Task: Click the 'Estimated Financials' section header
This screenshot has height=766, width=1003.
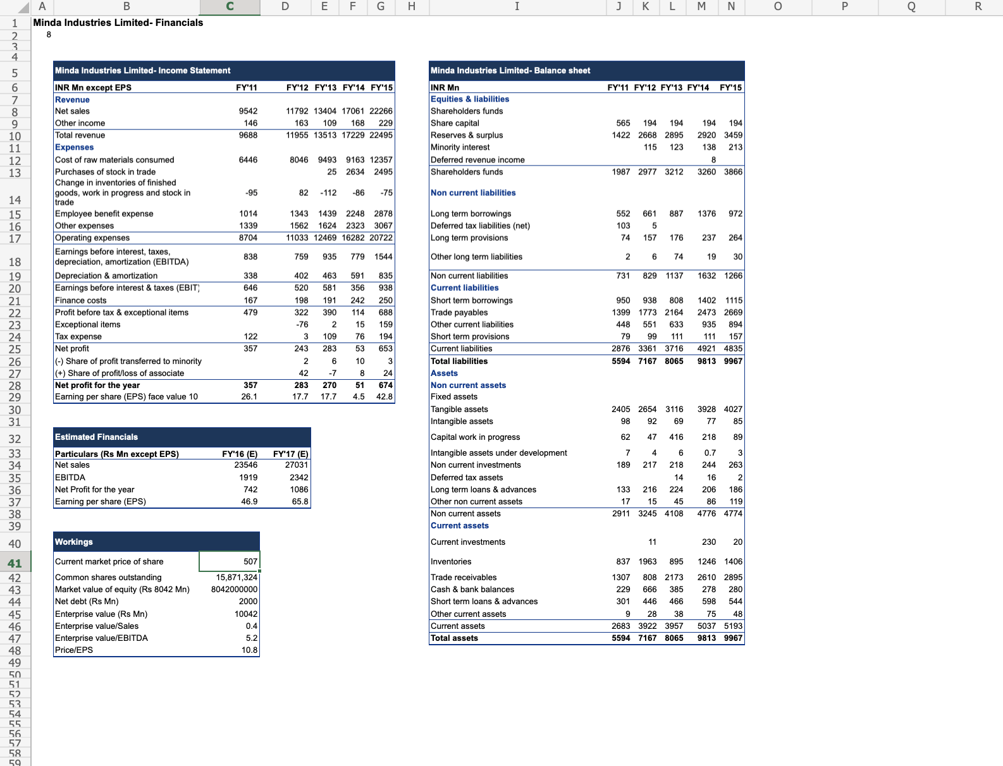Action: click(x=182, y=437)
